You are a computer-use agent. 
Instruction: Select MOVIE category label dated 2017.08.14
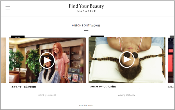pos(121,95)
